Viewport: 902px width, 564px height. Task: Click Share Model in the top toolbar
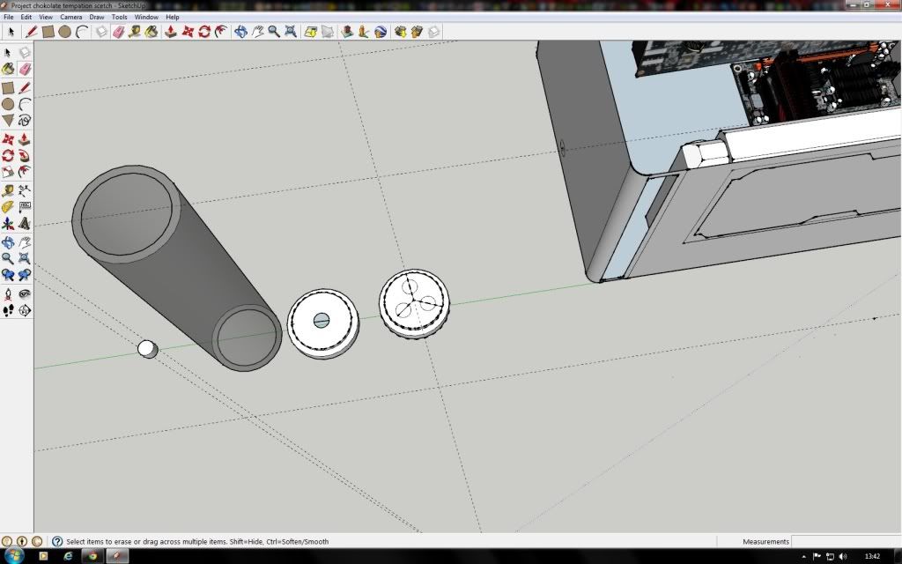tap(417, 32)
